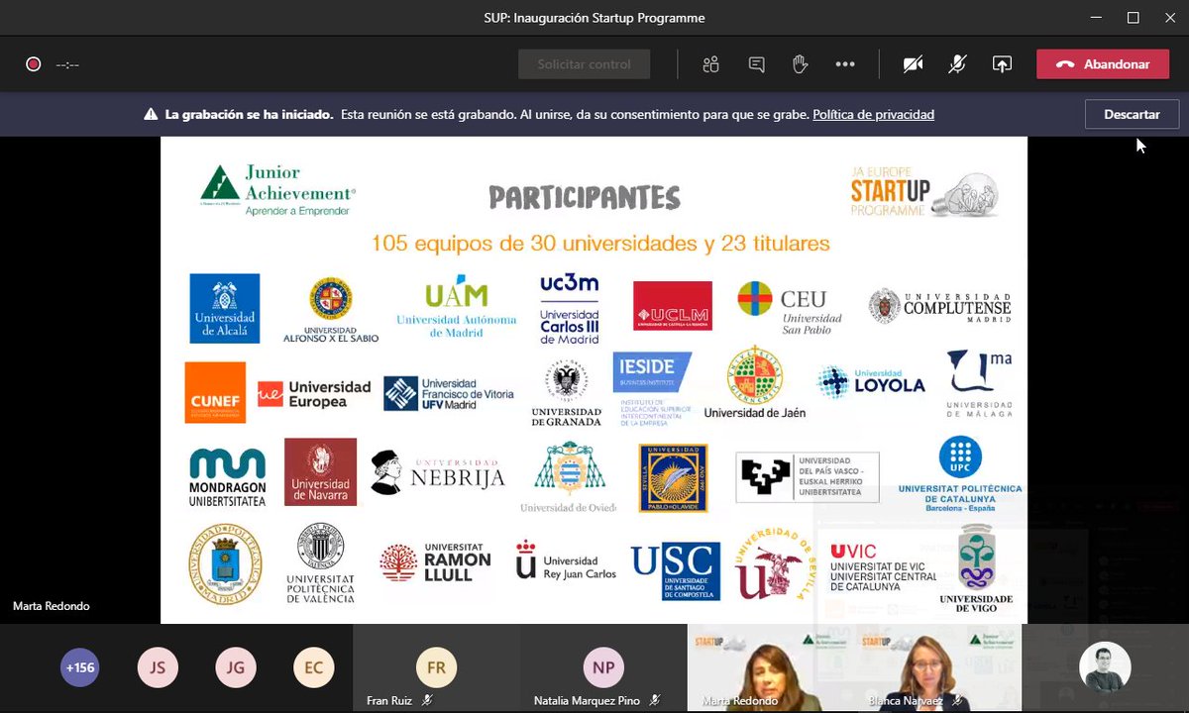
Task: Select Natalia Marquez Pino's NP tile
Action: 603,668
